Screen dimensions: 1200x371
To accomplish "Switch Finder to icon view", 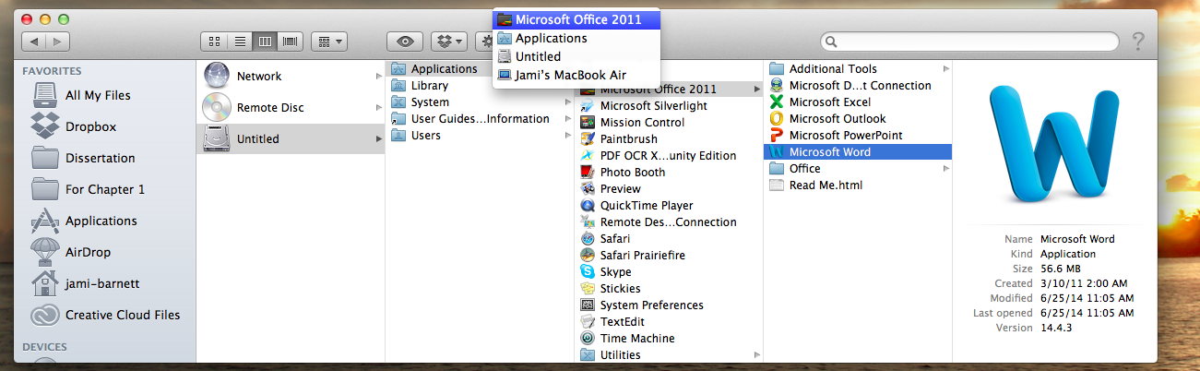I will [x=214, y=42].
